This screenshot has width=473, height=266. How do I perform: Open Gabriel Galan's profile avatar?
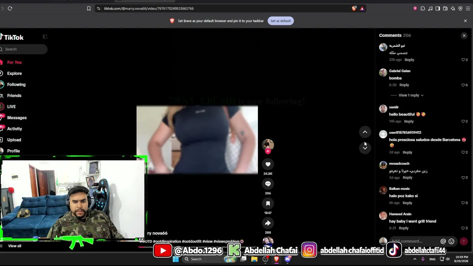tap(383, 72)
